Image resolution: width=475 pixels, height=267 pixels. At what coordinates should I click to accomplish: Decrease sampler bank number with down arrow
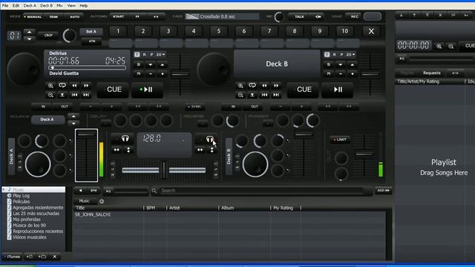tap(29, 39)
